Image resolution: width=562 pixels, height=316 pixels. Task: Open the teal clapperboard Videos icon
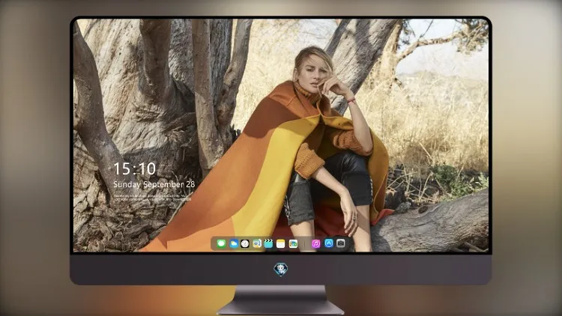click(268, 243)
